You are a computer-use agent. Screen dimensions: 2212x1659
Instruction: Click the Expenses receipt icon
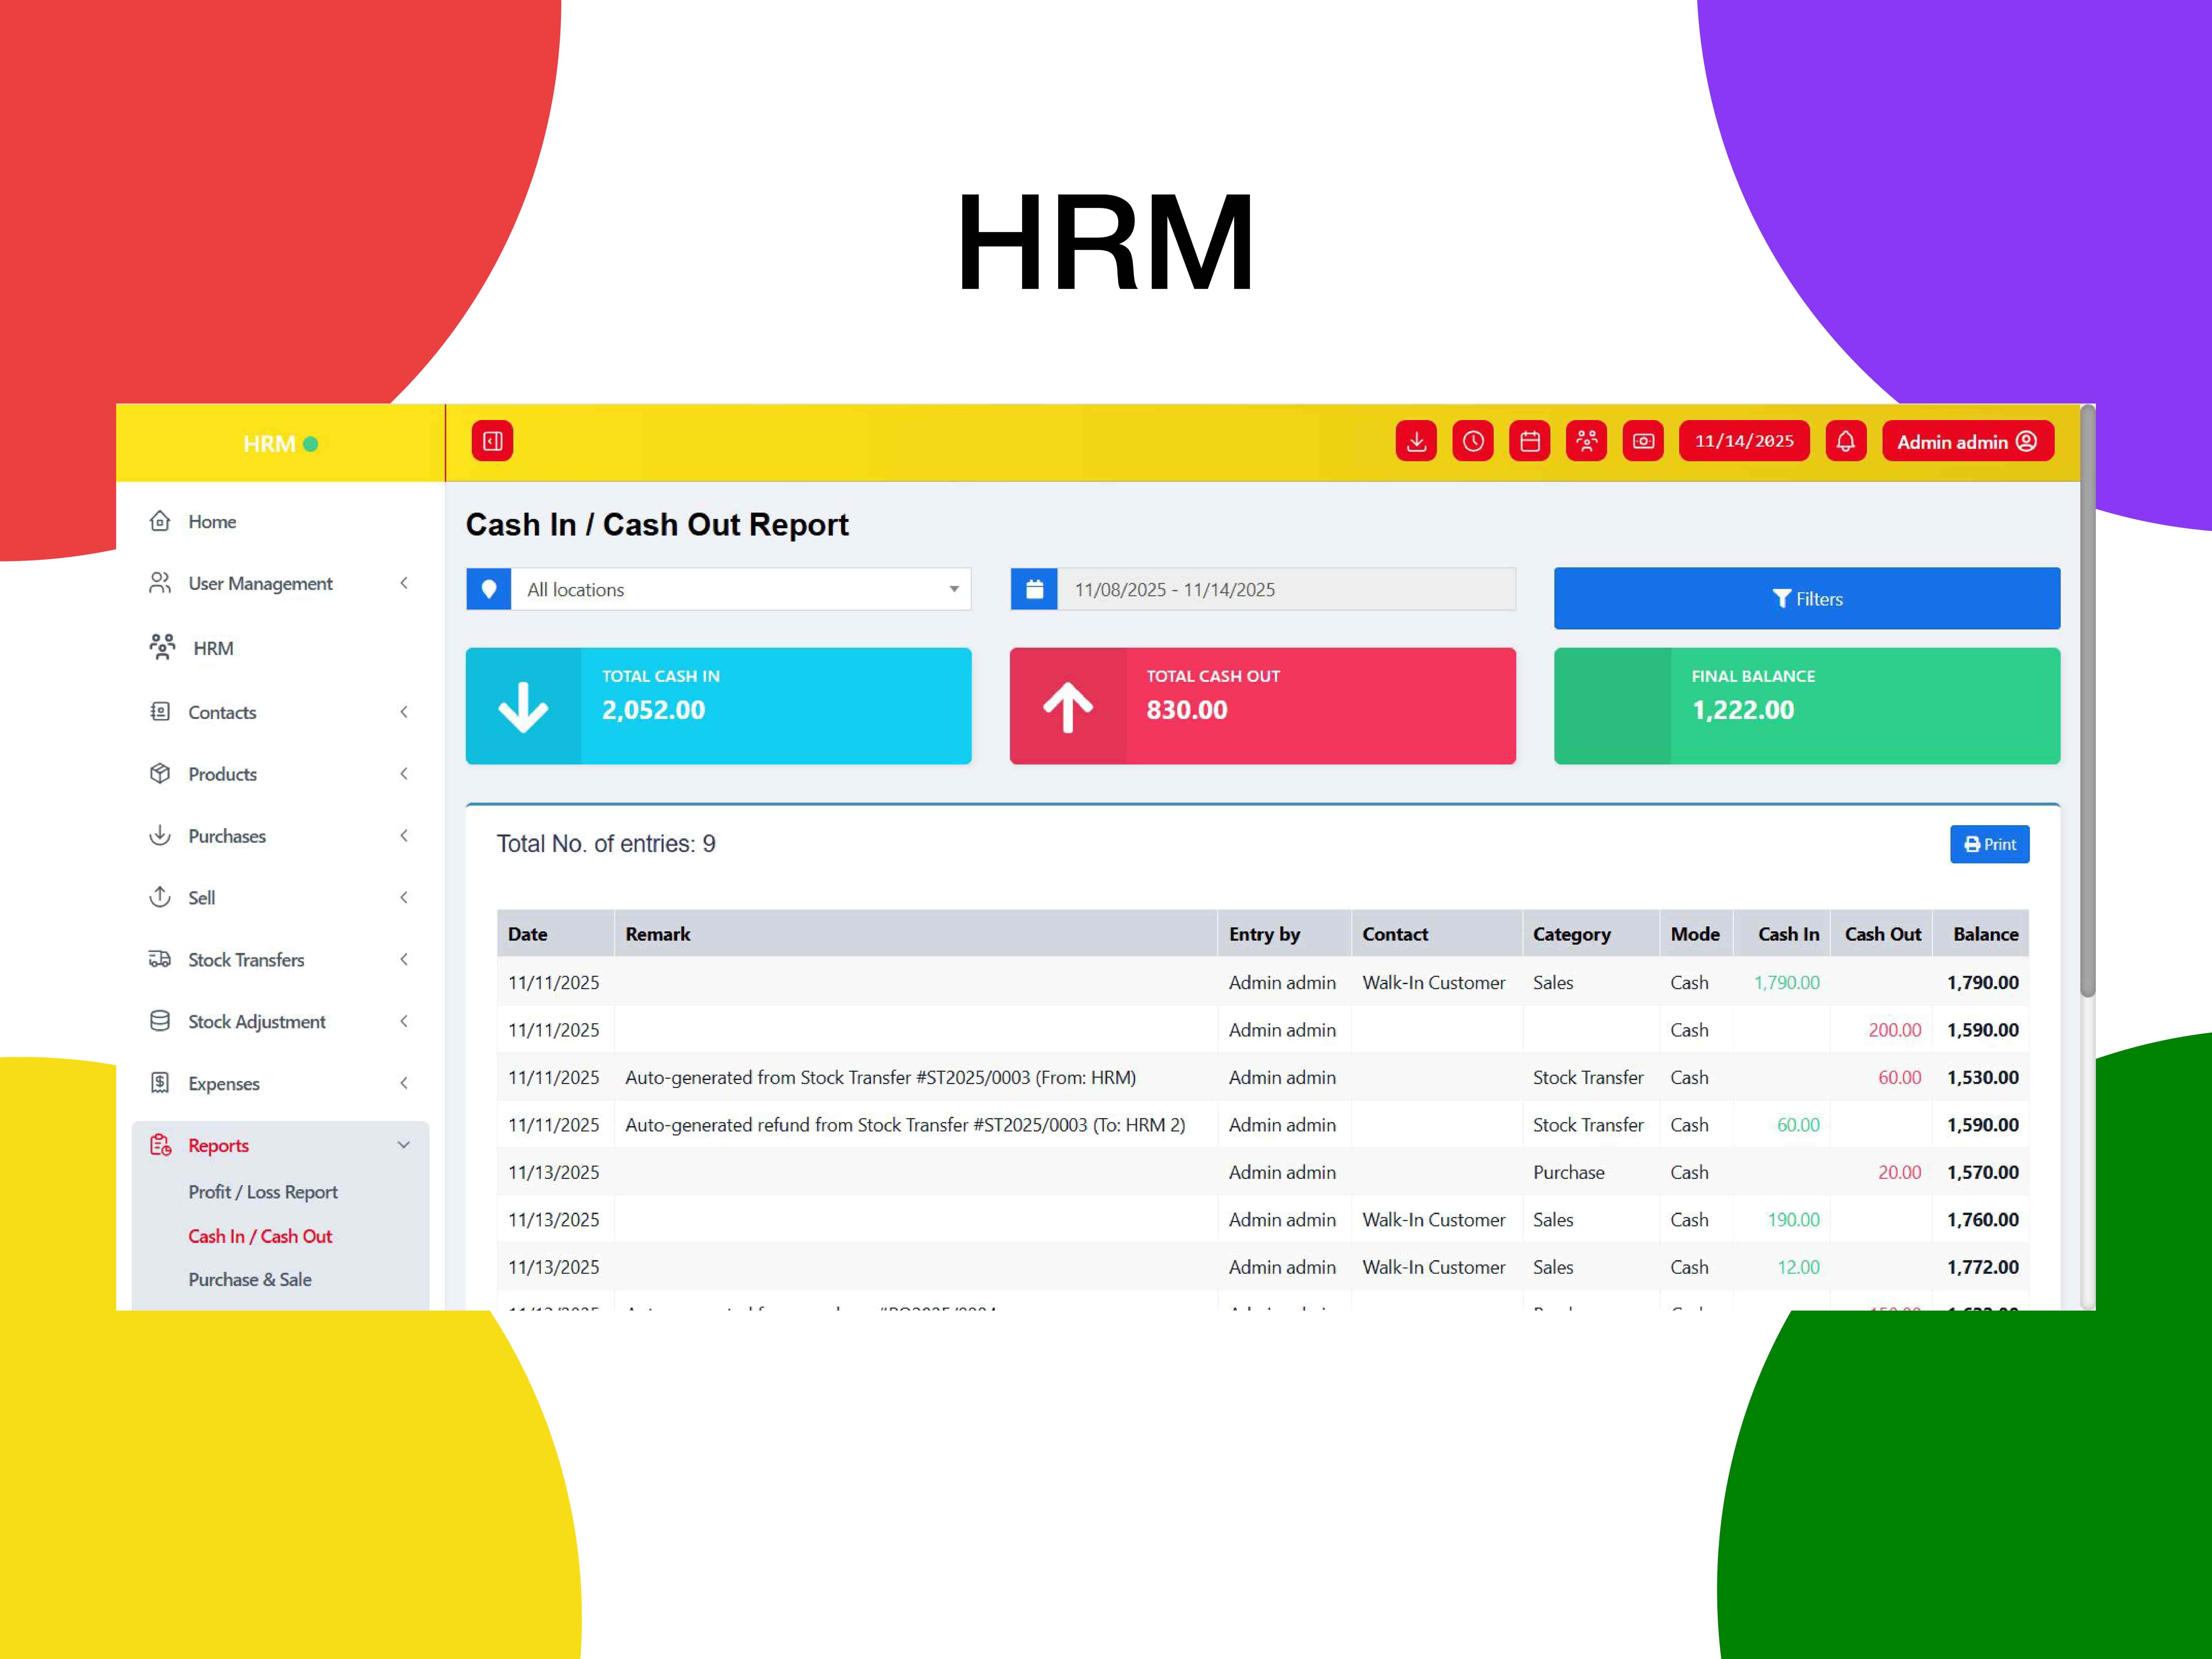coord(160,1083)
